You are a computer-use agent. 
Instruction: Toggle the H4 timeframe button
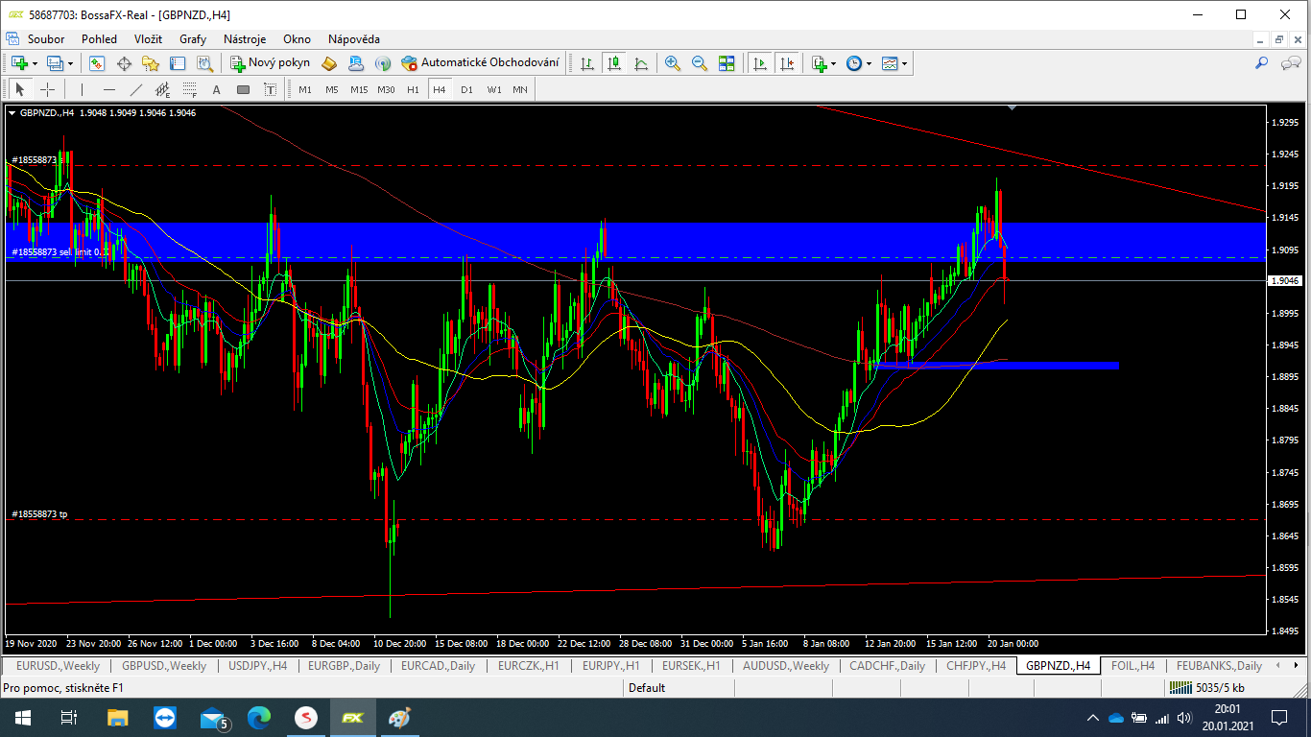click(x=440, y=89)
